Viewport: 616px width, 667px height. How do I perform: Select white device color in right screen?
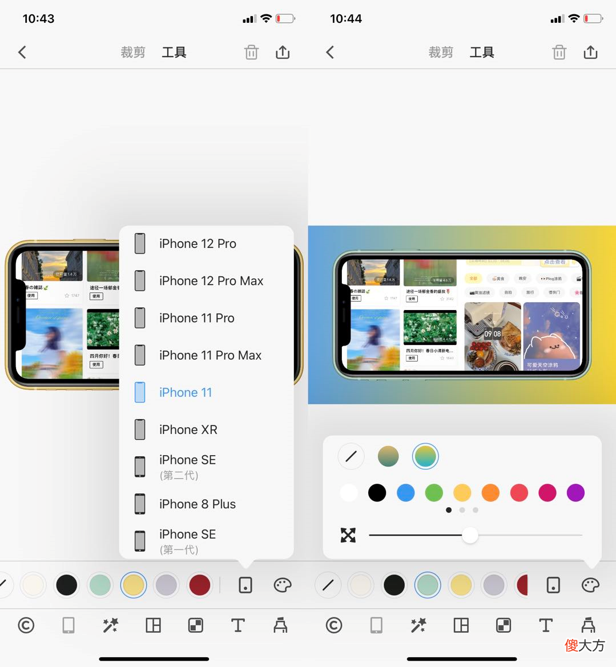[361, 585]
